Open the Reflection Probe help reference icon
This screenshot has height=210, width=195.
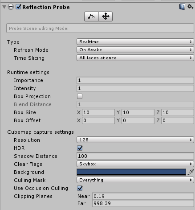(182, 7)
